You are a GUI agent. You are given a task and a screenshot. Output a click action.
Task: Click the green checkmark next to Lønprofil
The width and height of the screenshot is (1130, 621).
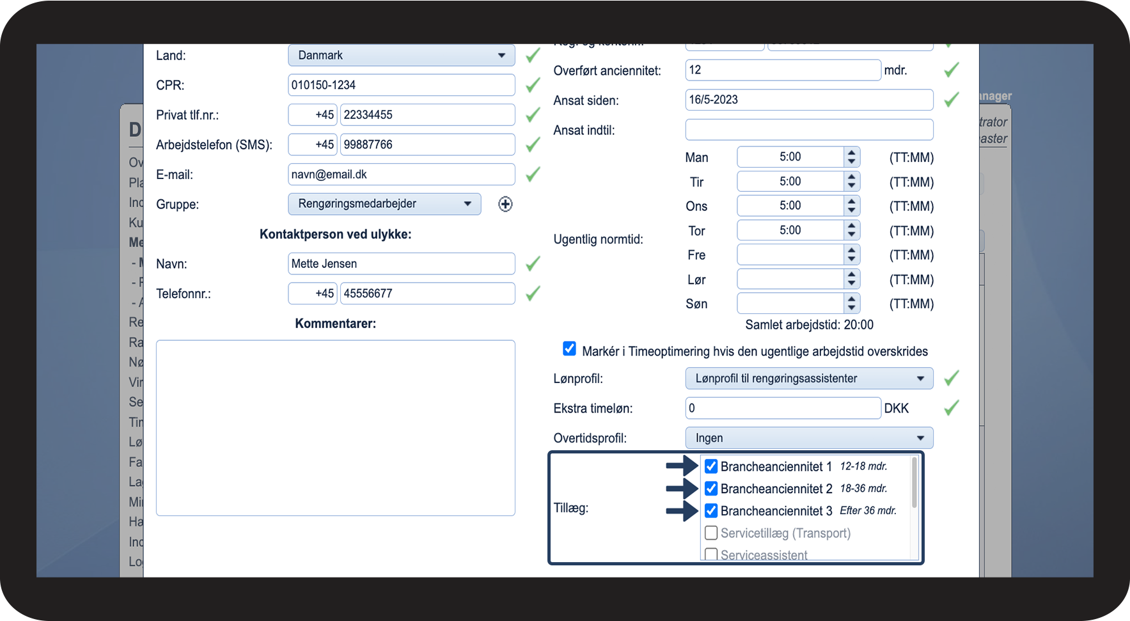951,378
